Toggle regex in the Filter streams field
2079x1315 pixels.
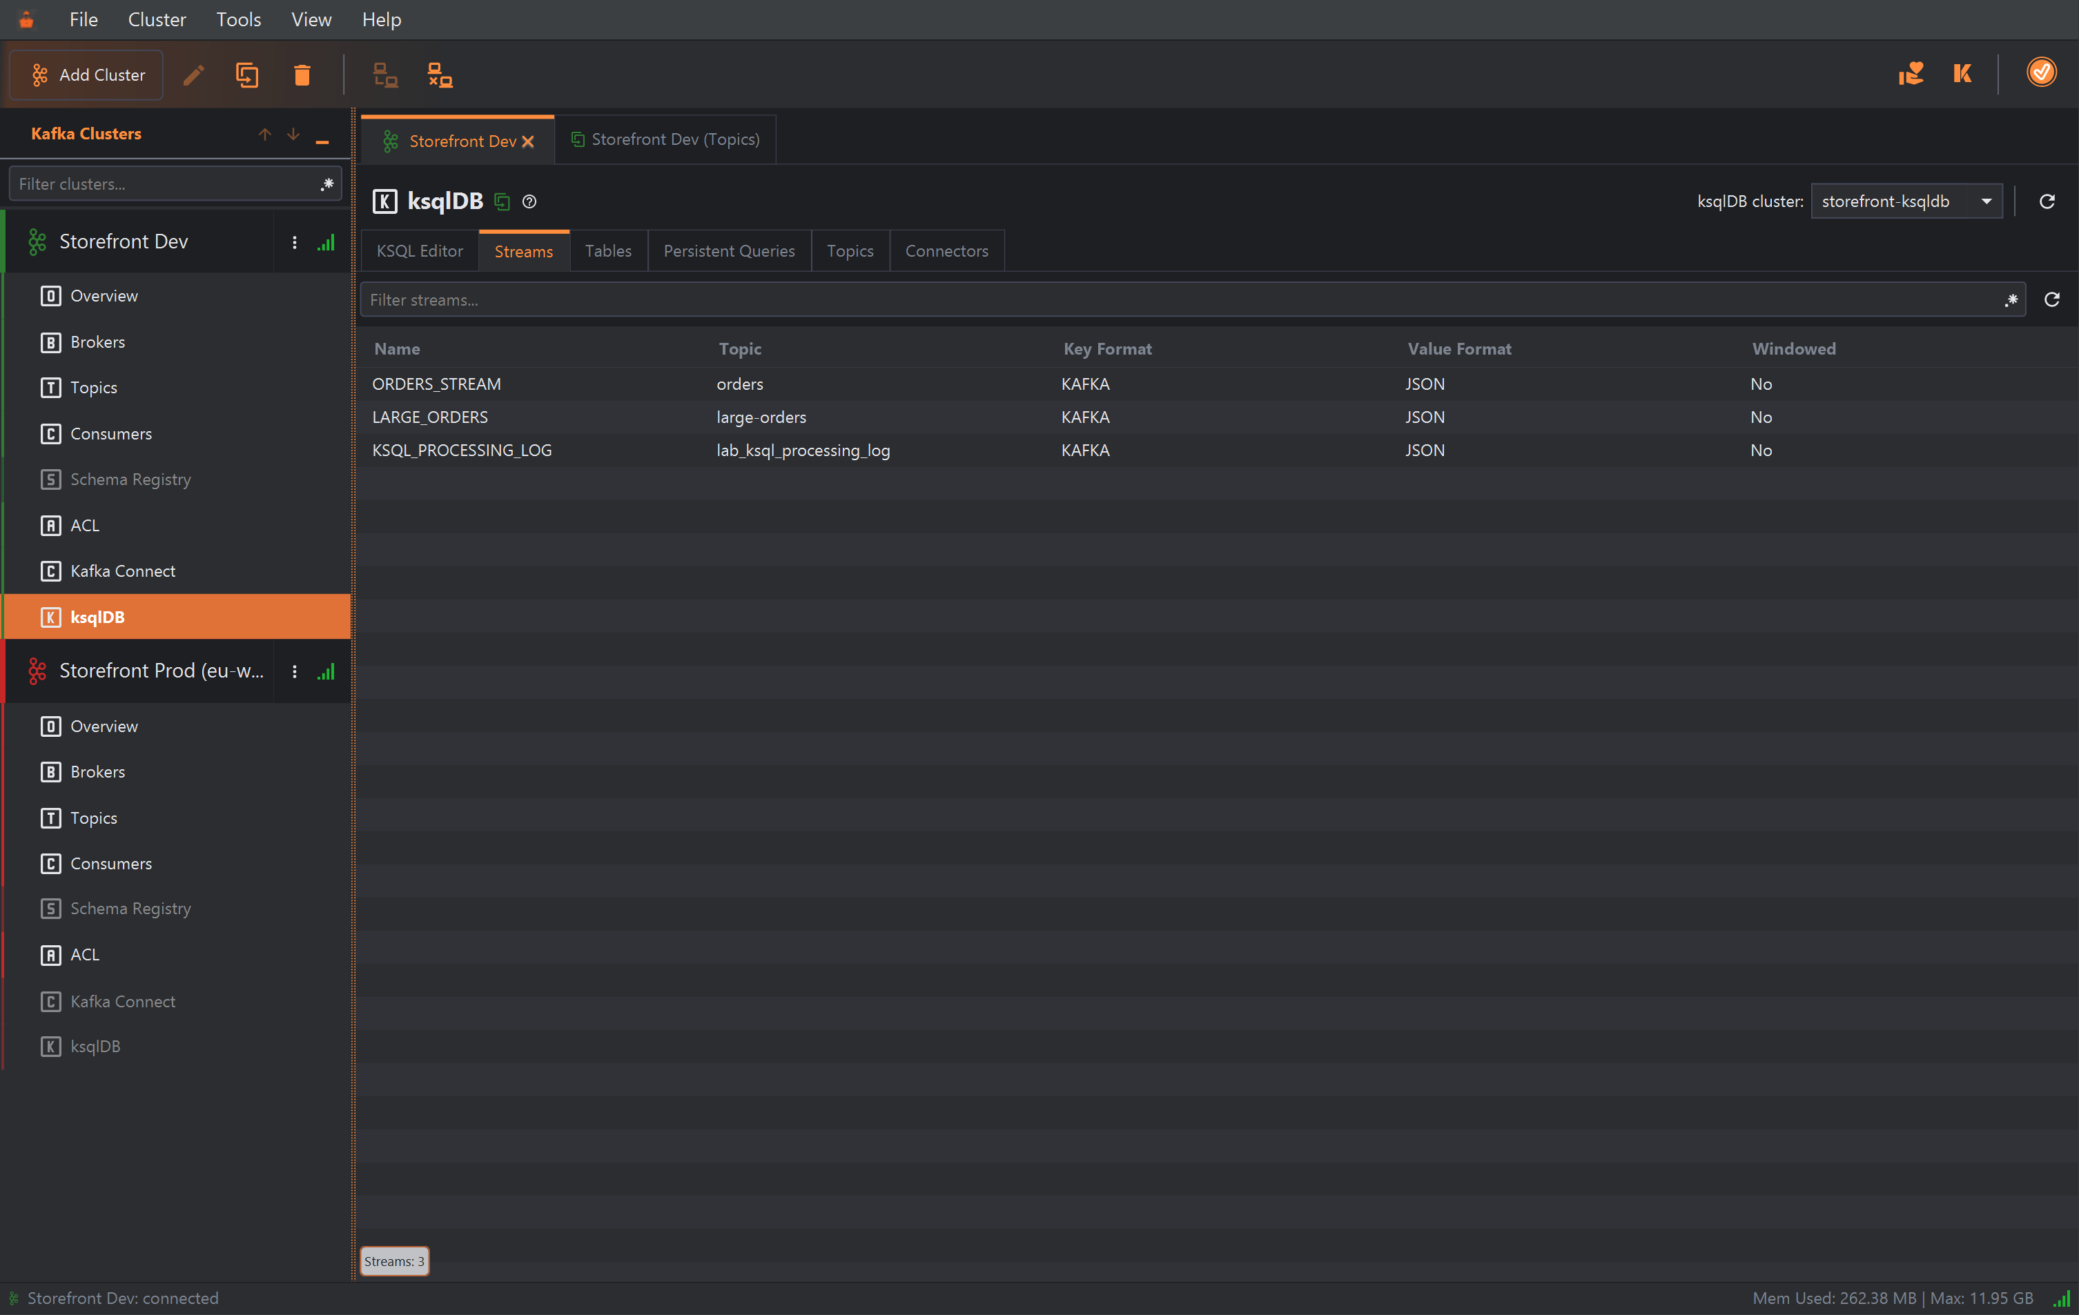point(2011,299)
